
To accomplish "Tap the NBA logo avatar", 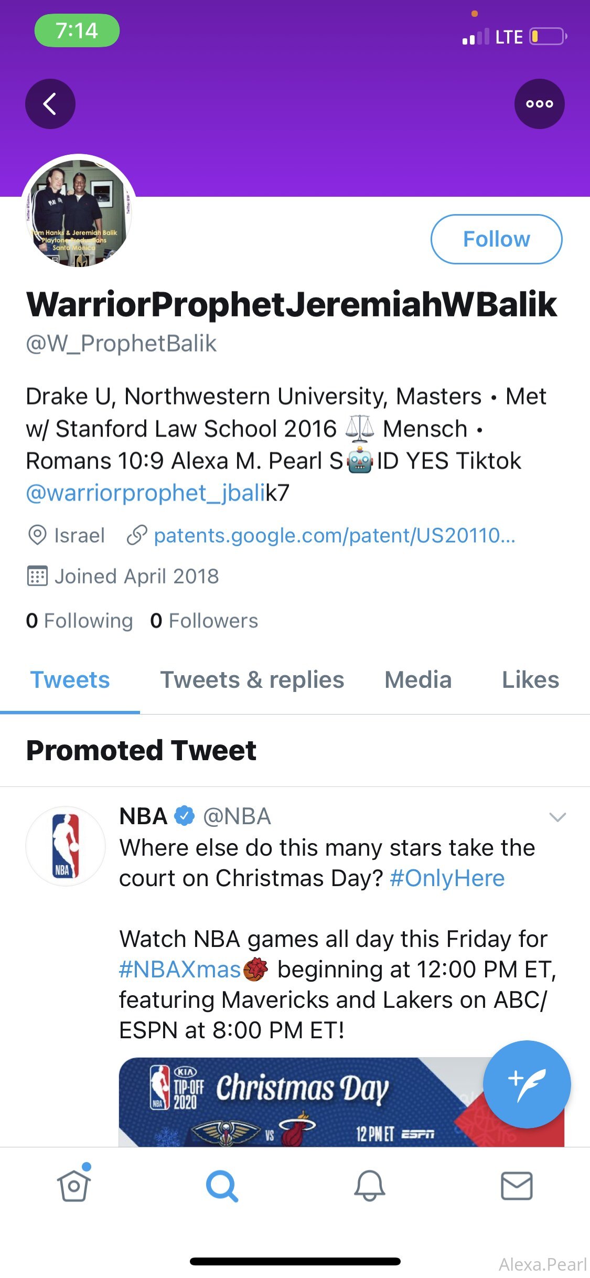I will click(66, 846).
